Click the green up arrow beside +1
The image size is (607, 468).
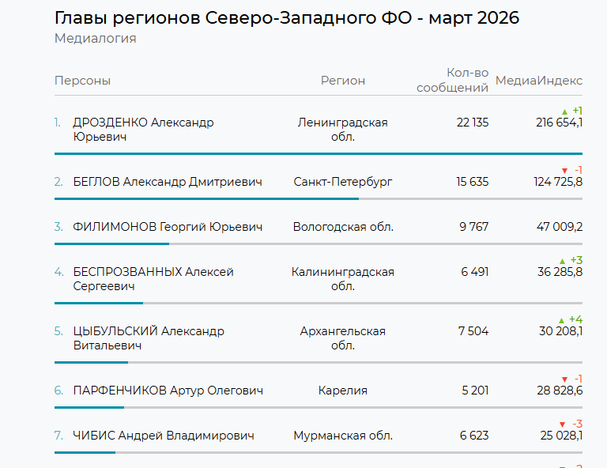coord(564,111)
